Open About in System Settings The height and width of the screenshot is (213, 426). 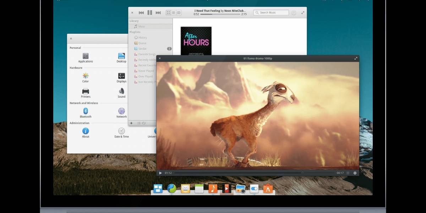tap(86, 133)
